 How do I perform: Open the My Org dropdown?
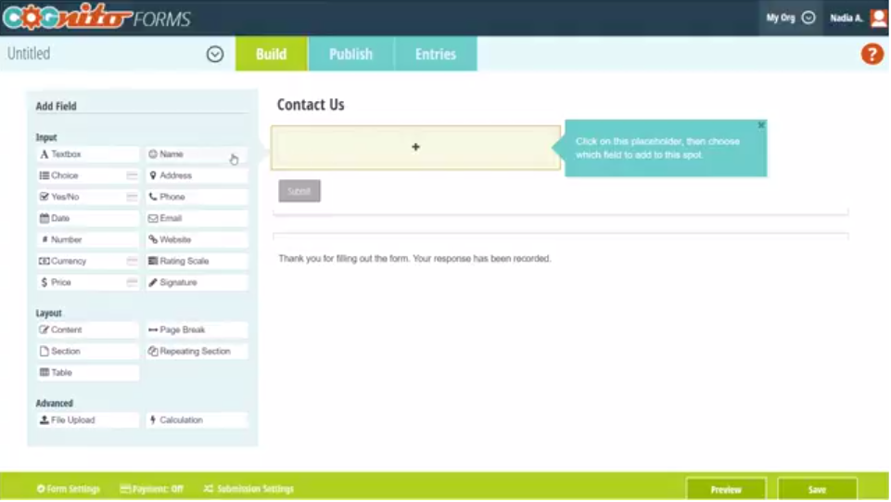790,18
